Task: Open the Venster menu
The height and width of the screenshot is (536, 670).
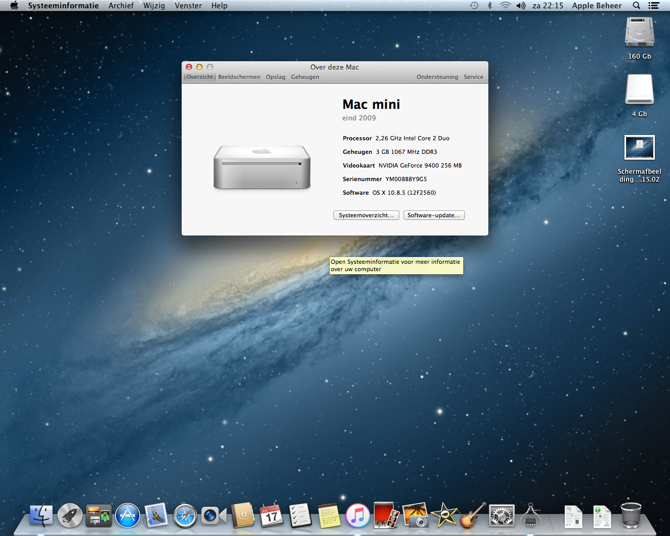Action: (x=188, y=6)
